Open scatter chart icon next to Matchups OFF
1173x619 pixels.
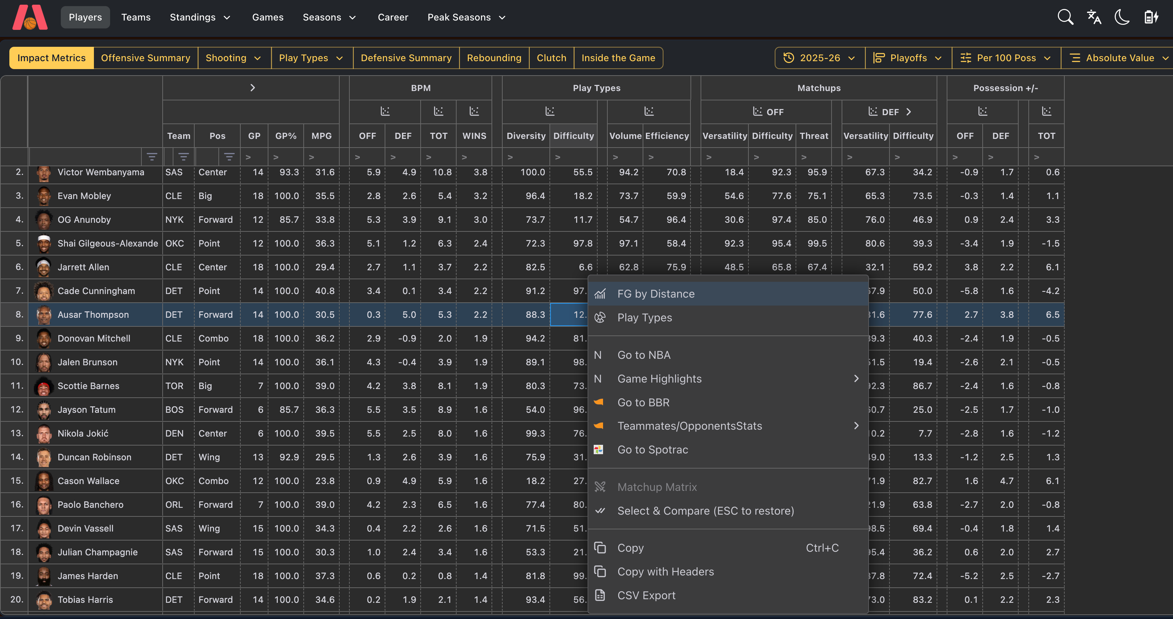(x=757, y=111)
